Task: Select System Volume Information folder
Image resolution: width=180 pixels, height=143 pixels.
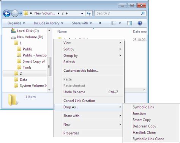Action: [x=33, y=86]
